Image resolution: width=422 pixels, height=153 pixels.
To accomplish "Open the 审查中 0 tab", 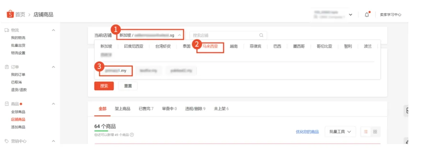I will (x=169, y=108).
